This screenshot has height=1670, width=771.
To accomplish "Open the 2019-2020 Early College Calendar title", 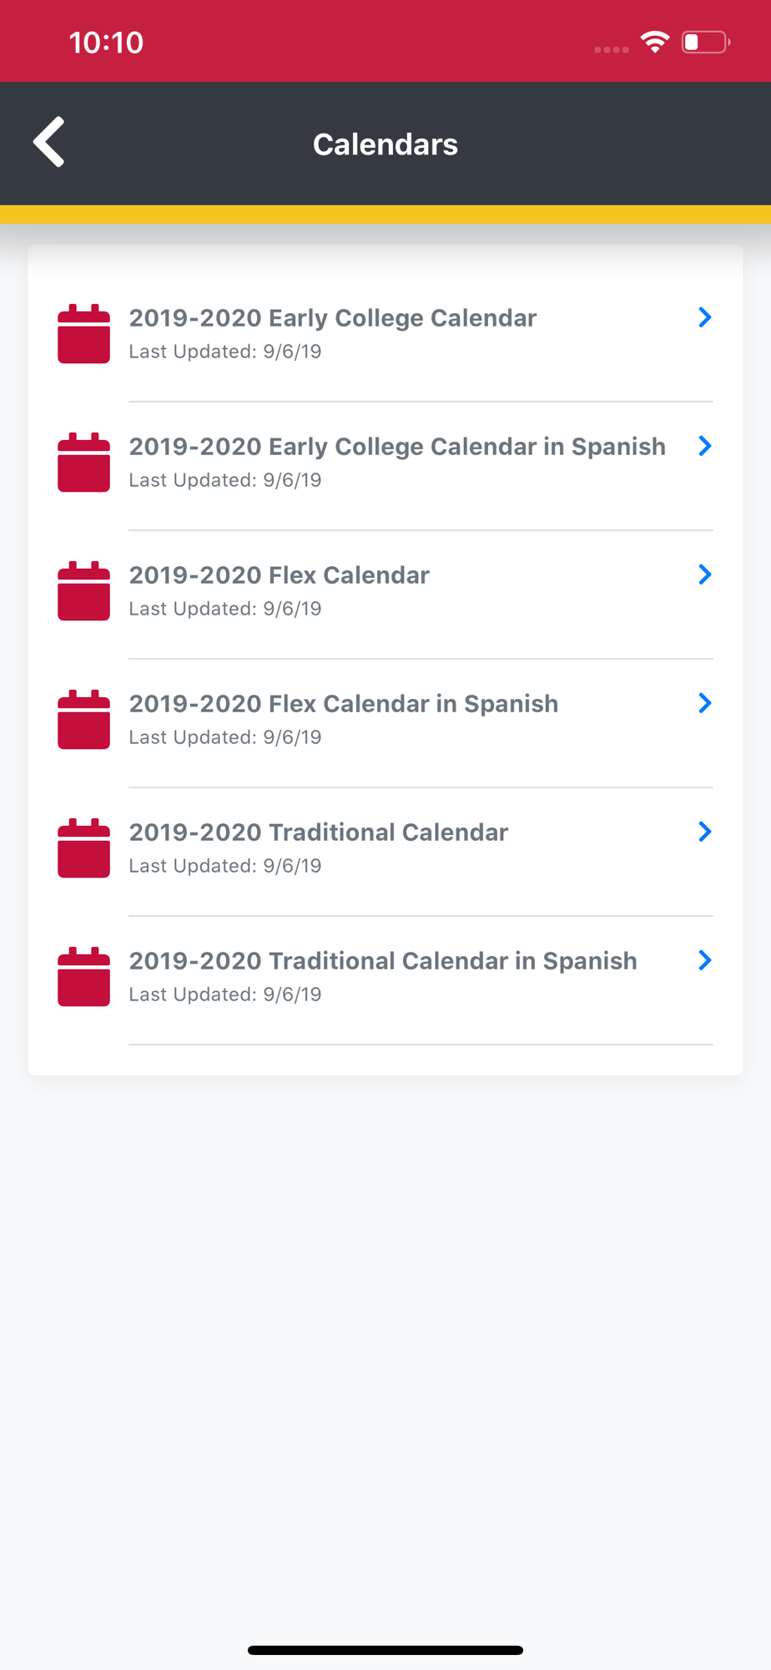I will (333, 318).
